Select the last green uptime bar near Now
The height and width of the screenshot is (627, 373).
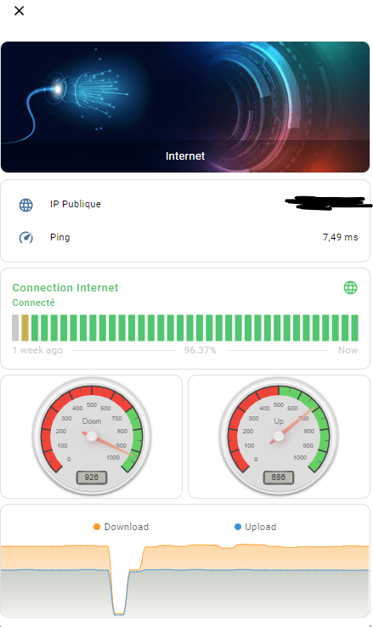click(354, 328)
